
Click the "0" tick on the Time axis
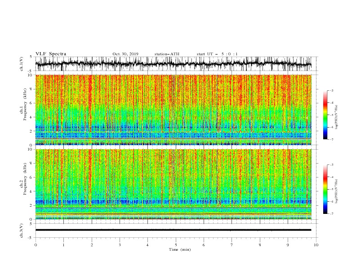coord(36,245)
